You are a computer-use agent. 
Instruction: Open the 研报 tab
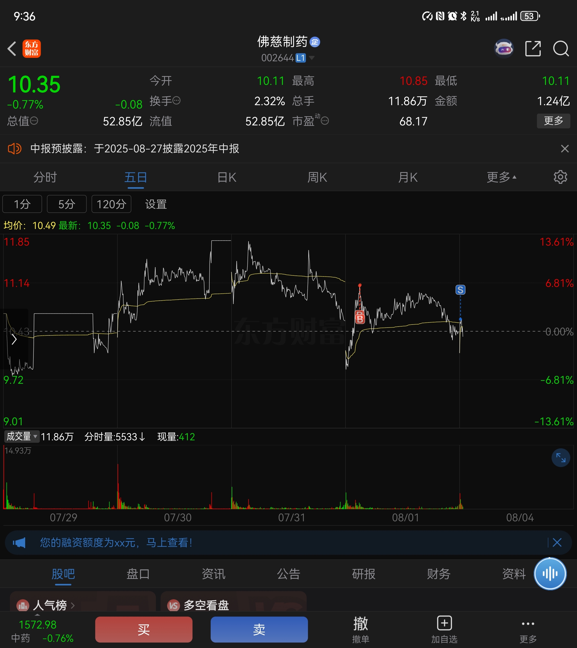[x=364, y=574]
